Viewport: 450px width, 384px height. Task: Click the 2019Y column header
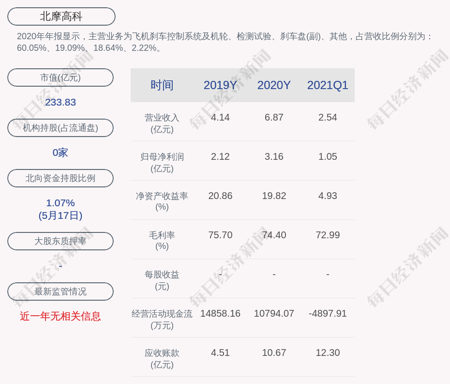(x=220, y=85)
